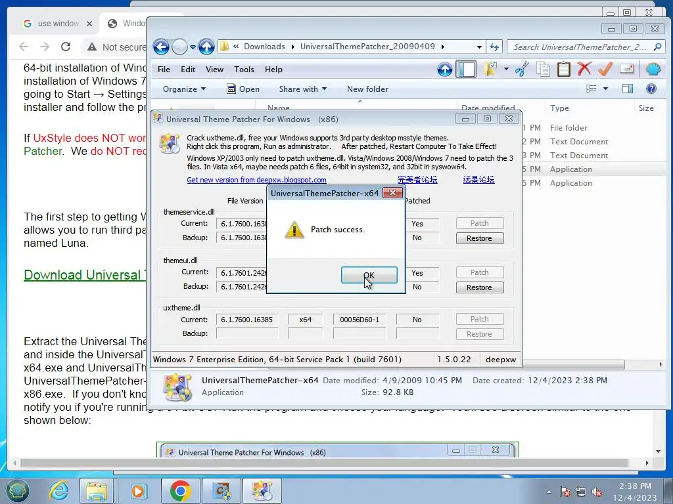This screenshot has height=504, width=673.
Task: Click the Cut scissors icon
Action: coord(522,69)
